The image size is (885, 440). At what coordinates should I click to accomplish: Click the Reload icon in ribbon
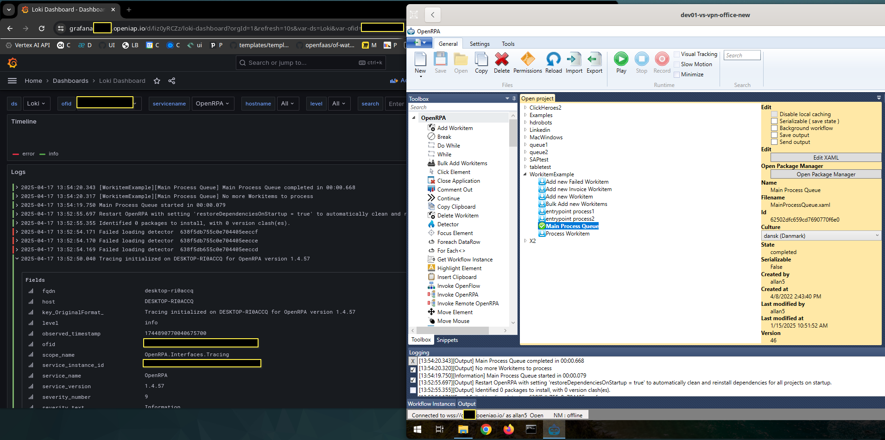[553, 59]
